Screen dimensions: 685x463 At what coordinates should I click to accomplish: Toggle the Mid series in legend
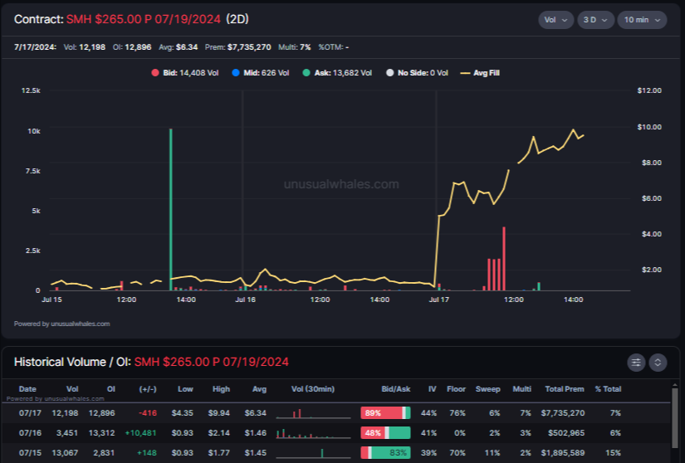pos(261,73)
